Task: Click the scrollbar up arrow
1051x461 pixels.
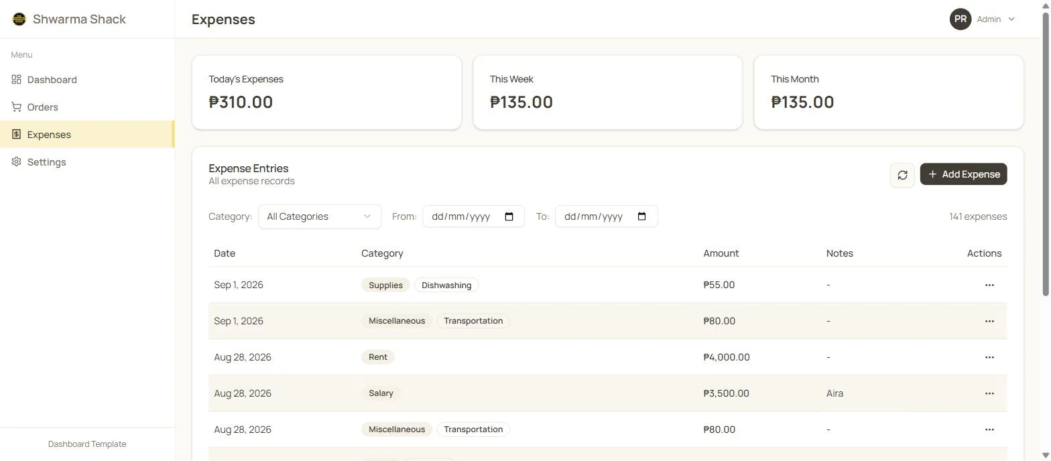Action: click(1046, 5)
